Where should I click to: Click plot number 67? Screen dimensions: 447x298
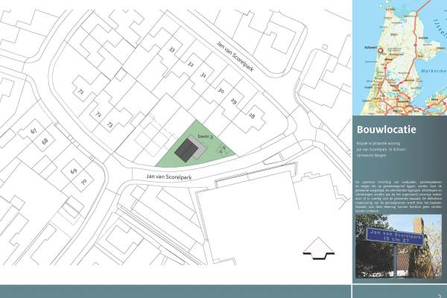pos(33,131)
